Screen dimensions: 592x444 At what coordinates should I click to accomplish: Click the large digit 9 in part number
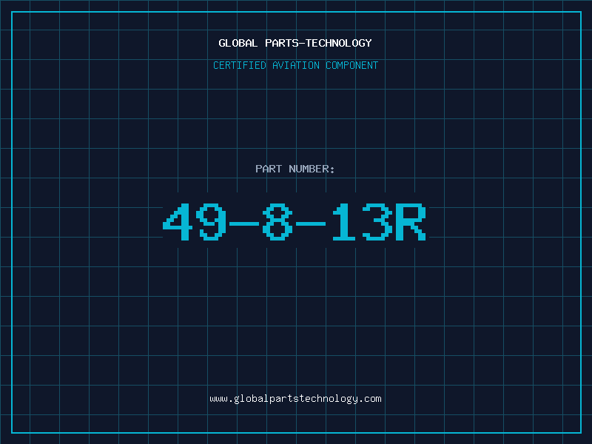tap(211, 221)
